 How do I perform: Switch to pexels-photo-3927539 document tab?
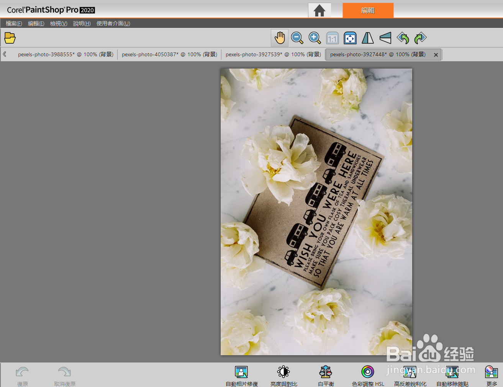coord(273,54)
